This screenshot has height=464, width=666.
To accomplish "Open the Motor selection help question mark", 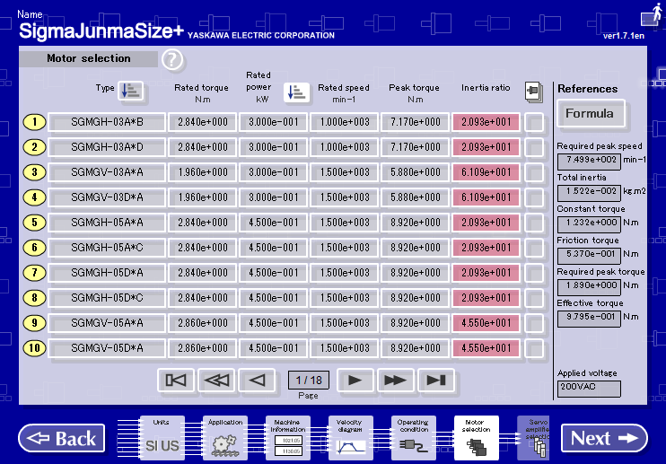I will tap(172, 60).
